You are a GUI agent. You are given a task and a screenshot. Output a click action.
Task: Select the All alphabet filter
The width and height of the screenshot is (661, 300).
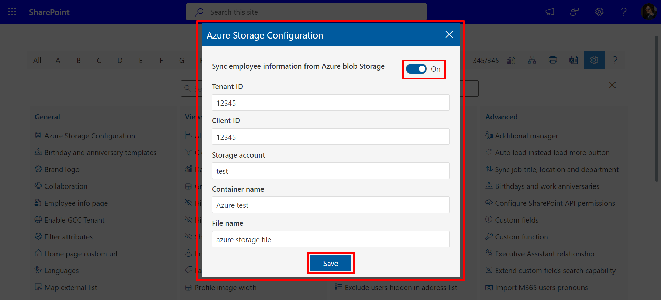coord(37,61)
